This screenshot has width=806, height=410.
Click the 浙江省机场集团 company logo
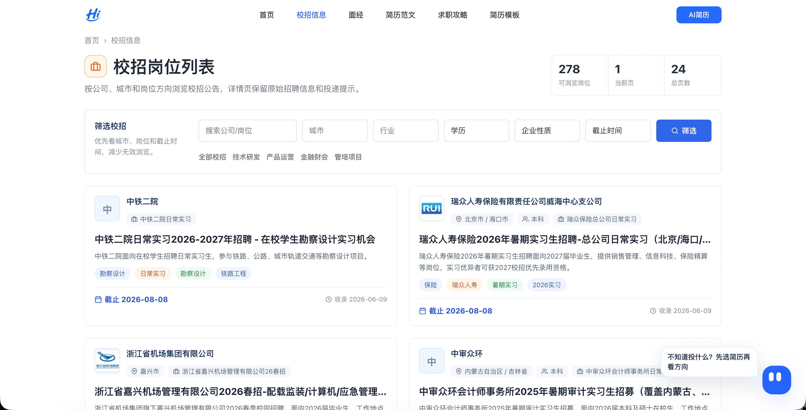pos(107,361)
